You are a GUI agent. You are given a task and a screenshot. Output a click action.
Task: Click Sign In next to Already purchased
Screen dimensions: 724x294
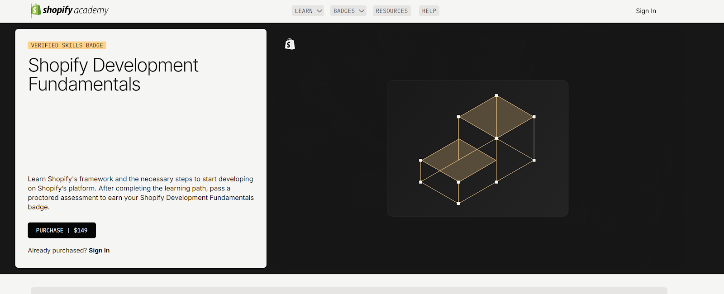pyautogui.click(x=99, y=251)
